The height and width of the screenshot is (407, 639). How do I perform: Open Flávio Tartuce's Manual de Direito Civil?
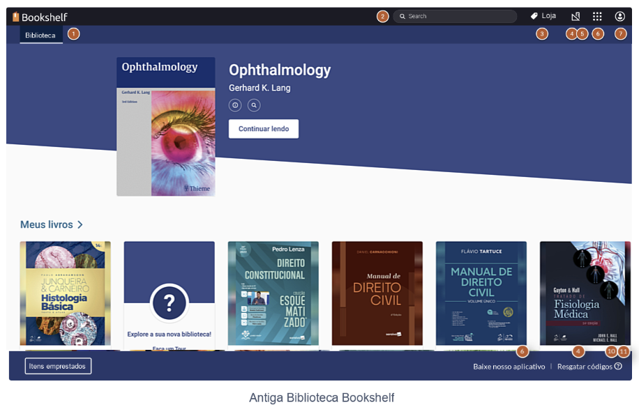click(x=481, y=293)
